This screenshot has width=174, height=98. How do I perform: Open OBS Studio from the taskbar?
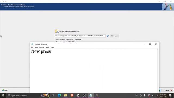point(84,96)
